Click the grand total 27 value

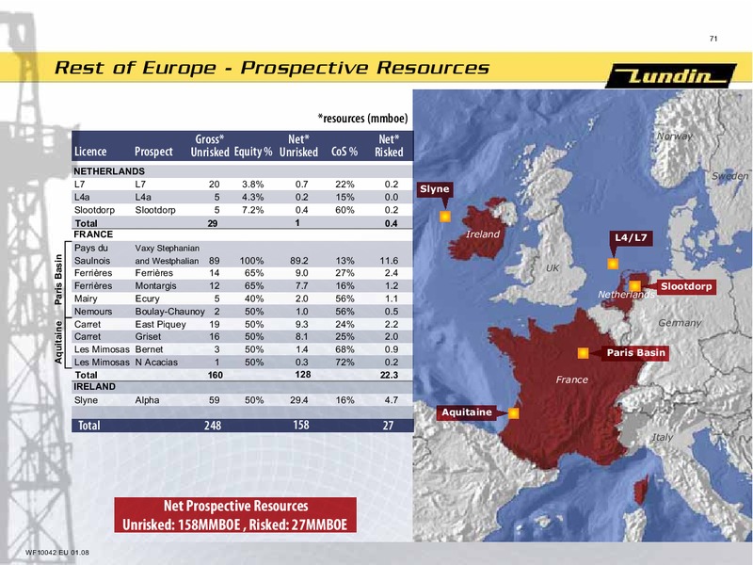[x=388, y=426]
